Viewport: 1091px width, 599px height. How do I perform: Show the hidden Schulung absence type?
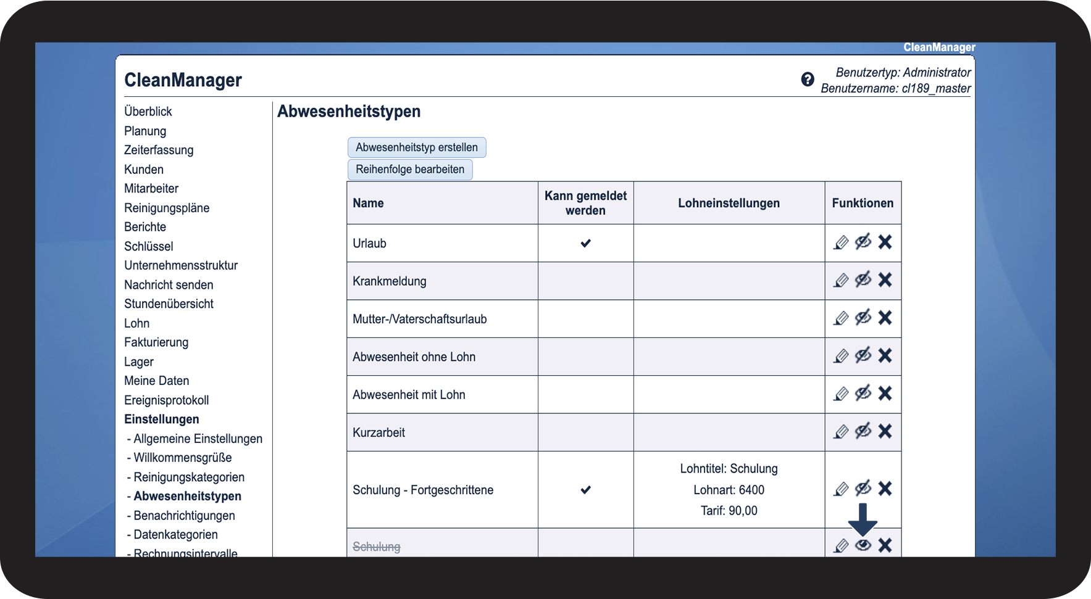863,545
